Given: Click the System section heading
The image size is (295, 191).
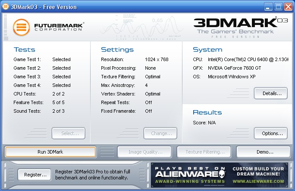Looking at the screenshot, I should 207,49.
